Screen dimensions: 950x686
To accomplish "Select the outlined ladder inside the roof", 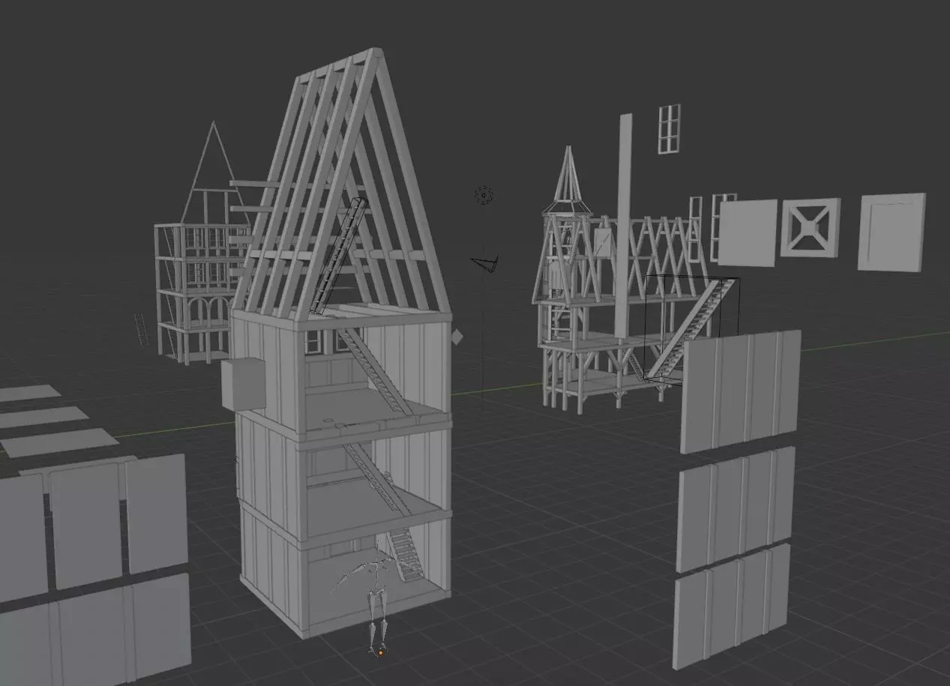I will [x=339, y=255].
